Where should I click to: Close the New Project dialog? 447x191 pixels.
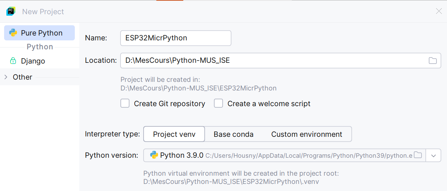(439, 11)
